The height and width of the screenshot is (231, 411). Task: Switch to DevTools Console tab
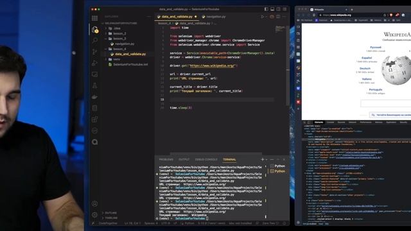pos(330,123)
